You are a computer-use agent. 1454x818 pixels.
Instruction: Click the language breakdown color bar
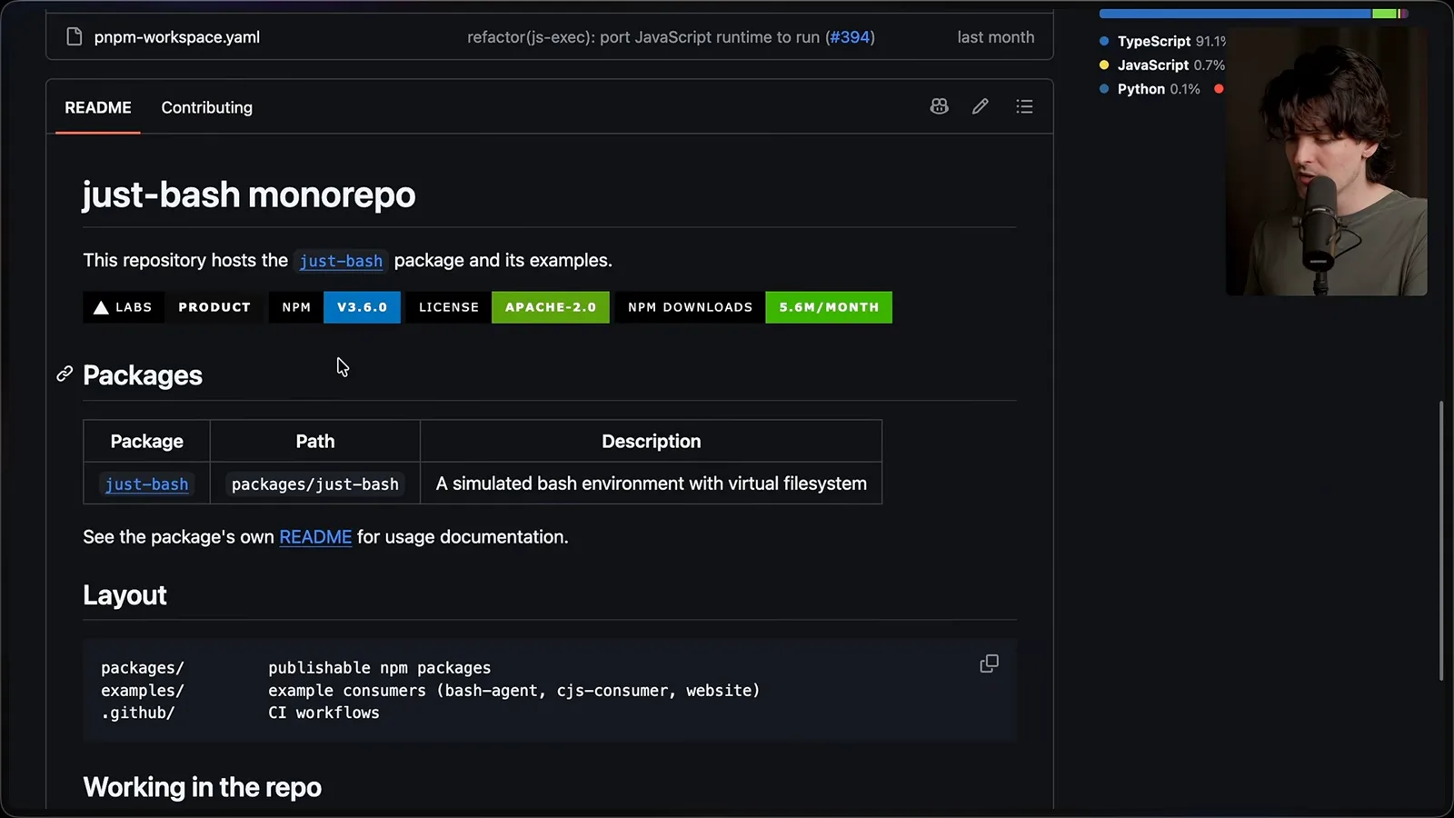tap(1253, 14)
